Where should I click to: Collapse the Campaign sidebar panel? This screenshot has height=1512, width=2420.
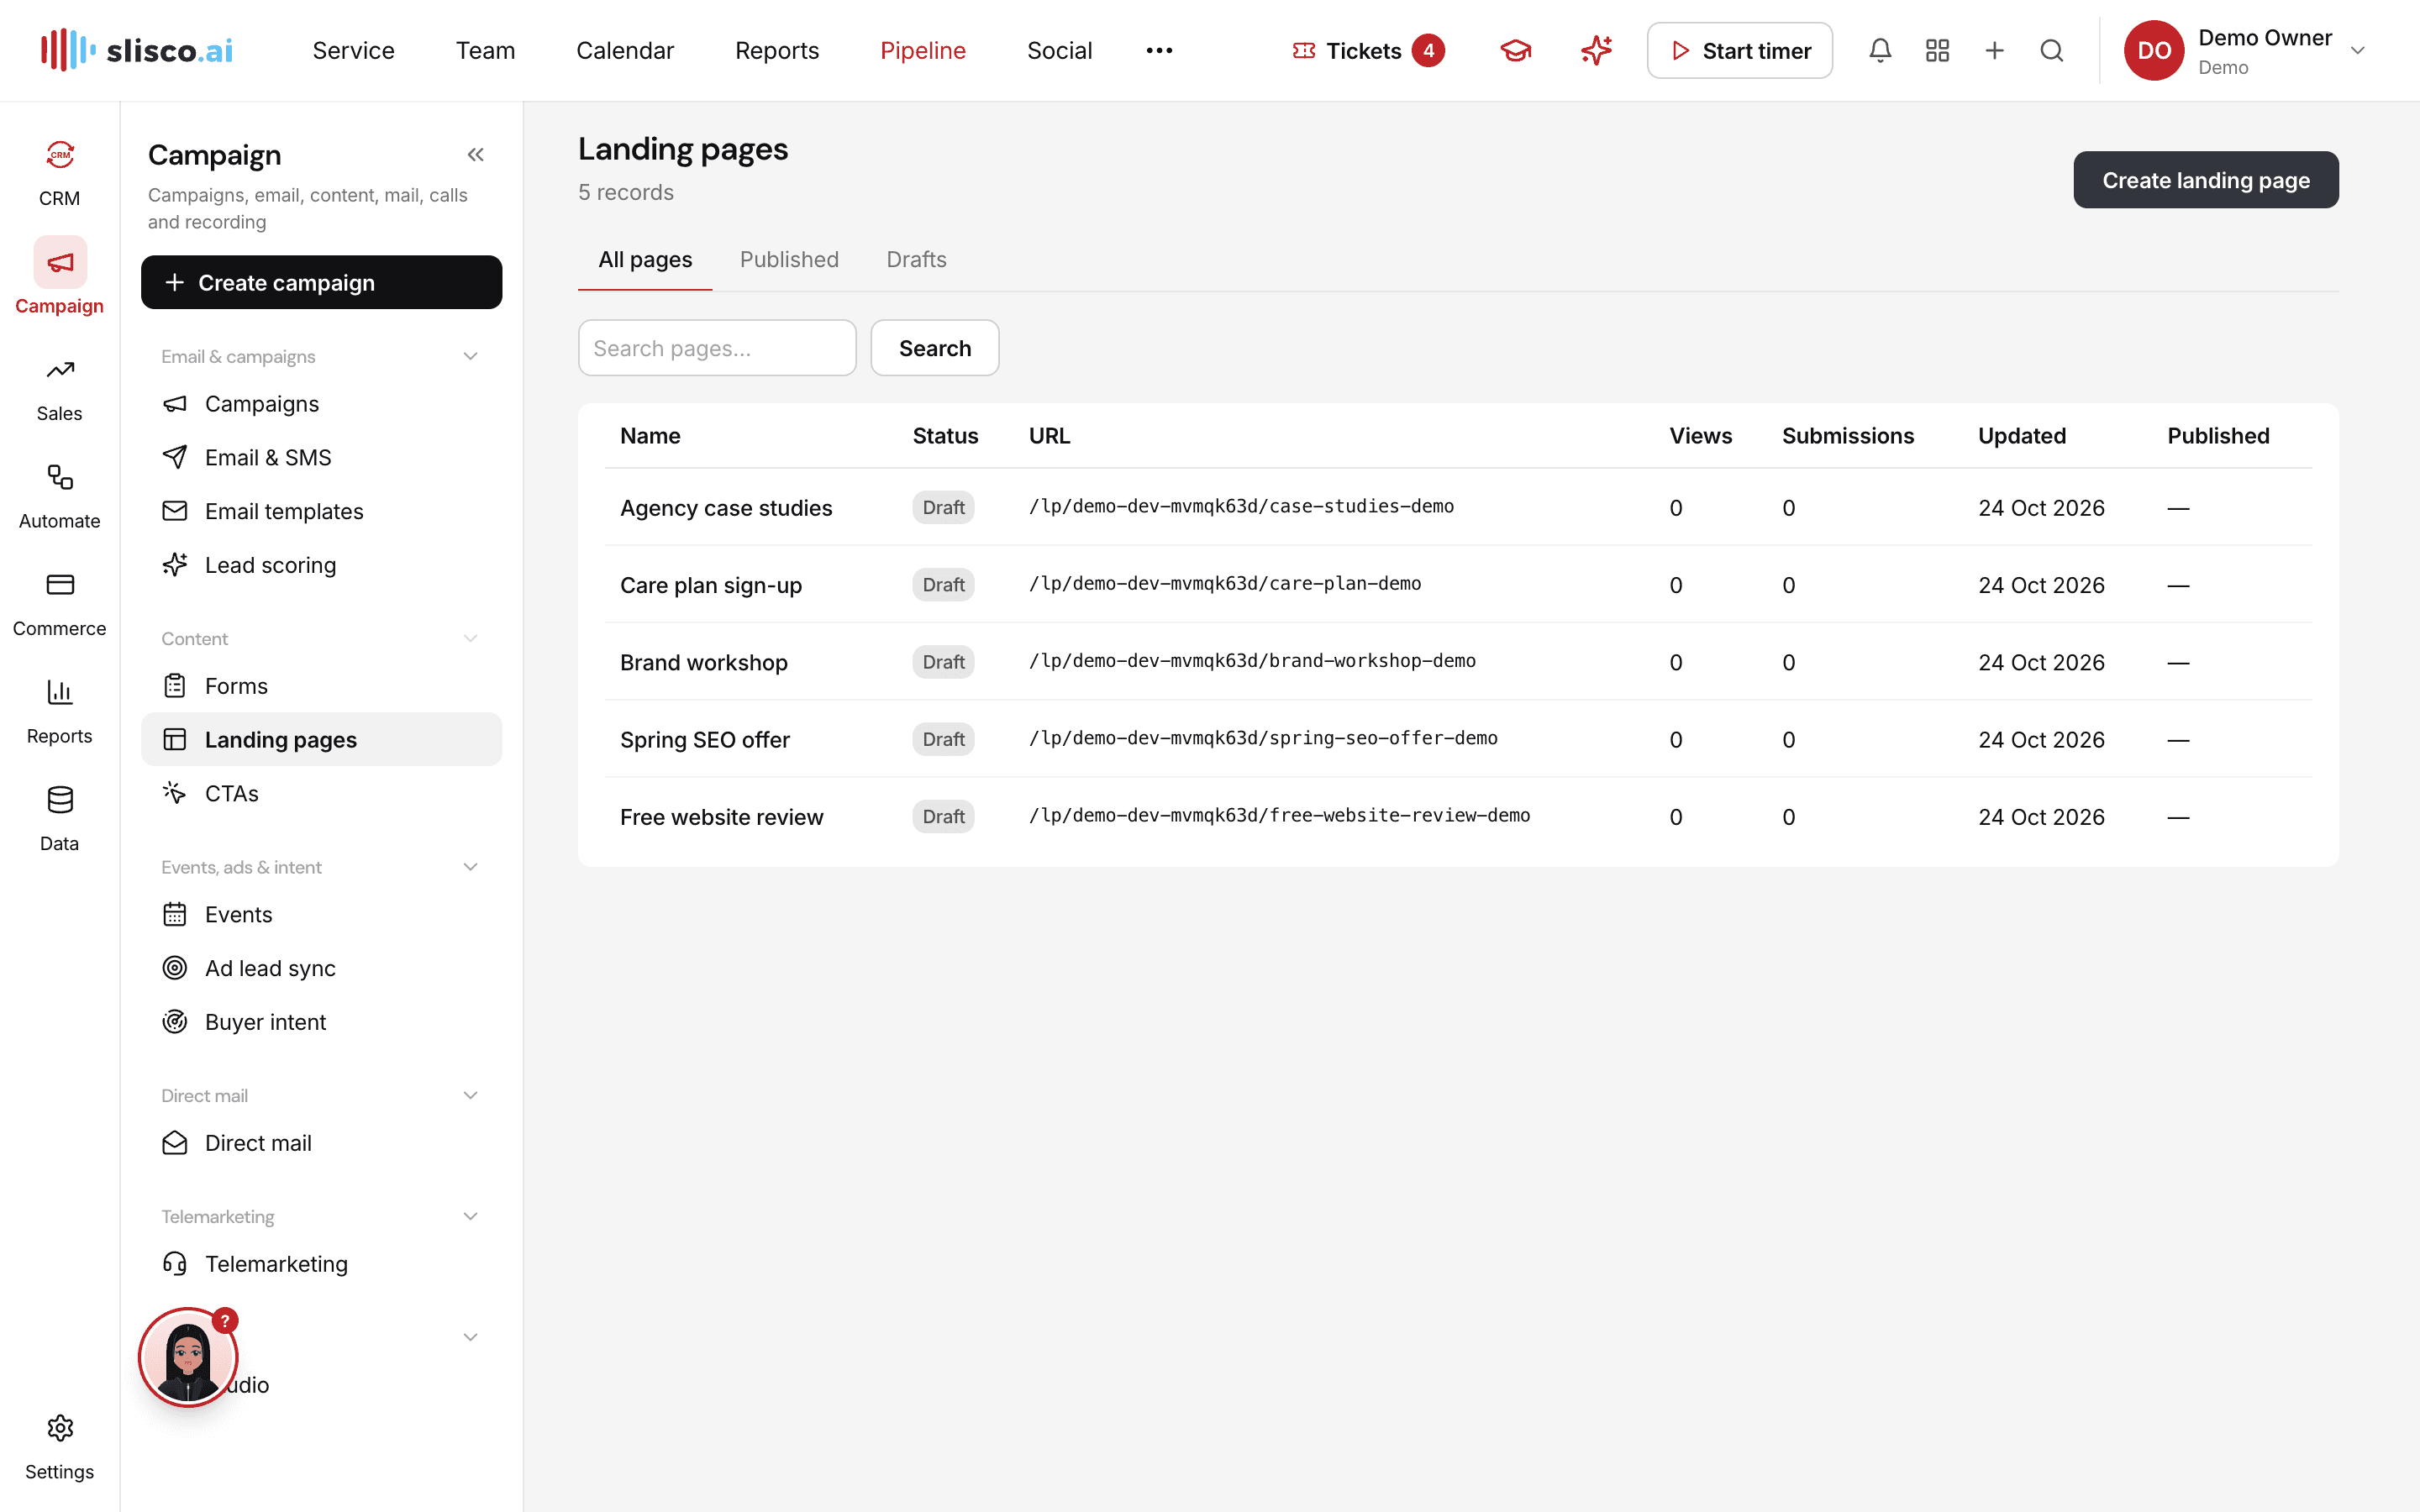click(476, 154)
